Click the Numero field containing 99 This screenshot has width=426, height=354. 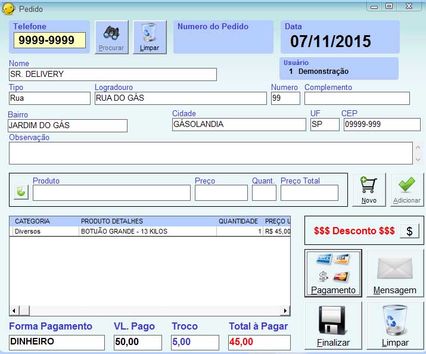point(285,98)
